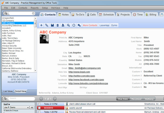Click phone icon beside client called item
Screen dimensions: 164x113
(x=67, y=104)
